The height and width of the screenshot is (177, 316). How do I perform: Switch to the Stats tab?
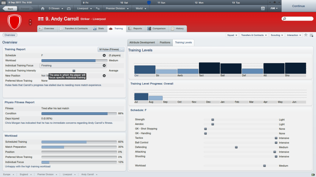click(x=98, y=28)
